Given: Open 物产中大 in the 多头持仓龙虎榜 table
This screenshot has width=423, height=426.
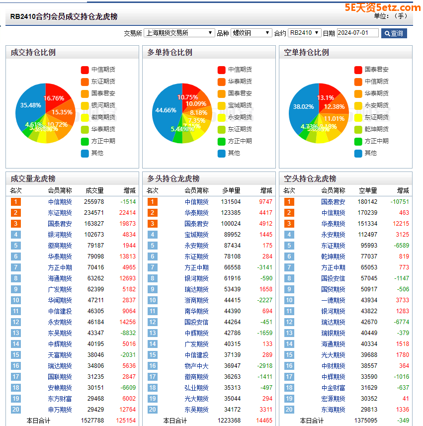Looking at the screenshot, I should pyautogui.click(x=197, y=366).
